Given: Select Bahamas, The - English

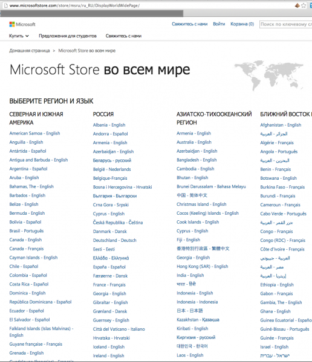Looking at the screenshot, I should 31,186.
